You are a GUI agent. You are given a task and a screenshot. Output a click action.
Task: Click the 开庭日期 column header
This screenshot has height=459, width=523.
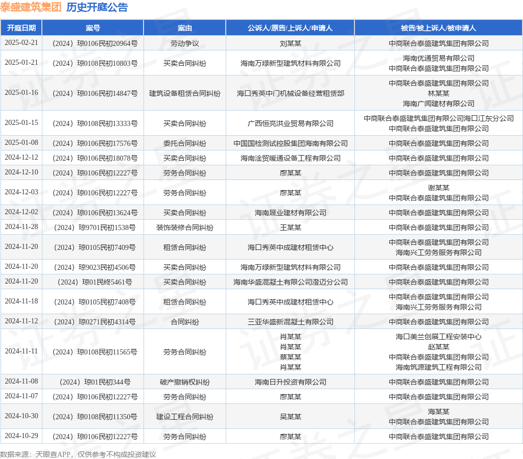pyautogui.click(x=21, y=28)
